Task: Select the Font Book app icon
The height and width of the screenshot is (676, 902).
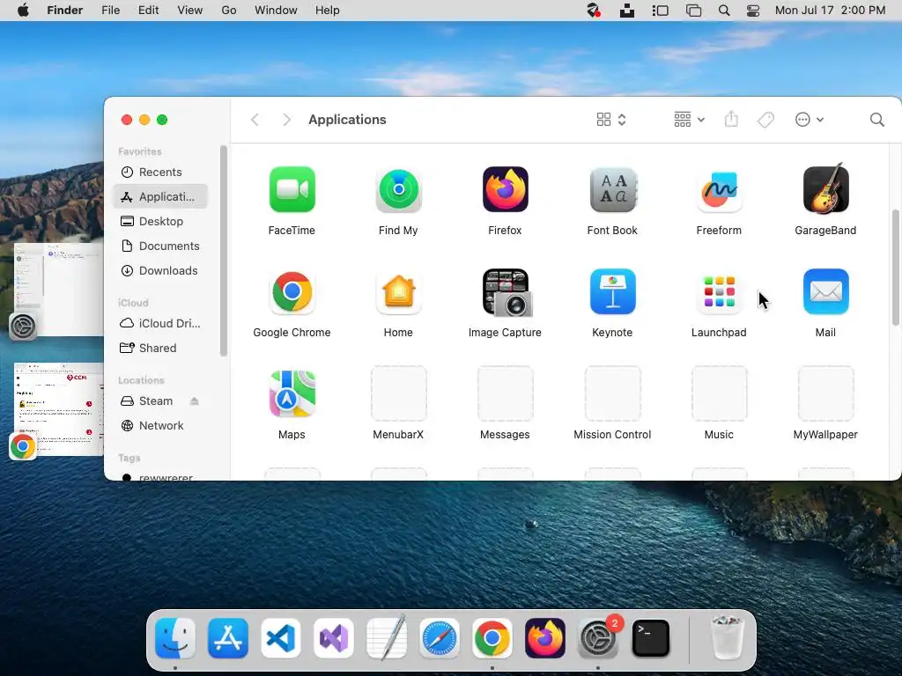Action: pos(612,190)
